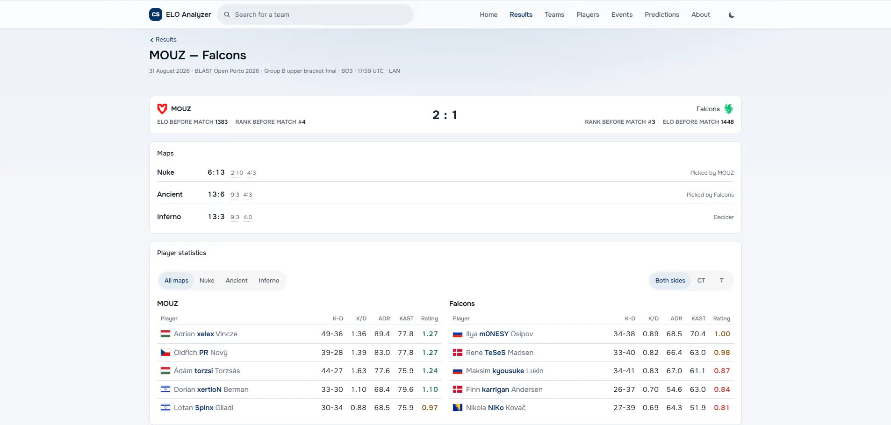Click Hungarian flag beside torzsi
891x425 pixels.
pos(165,371)
